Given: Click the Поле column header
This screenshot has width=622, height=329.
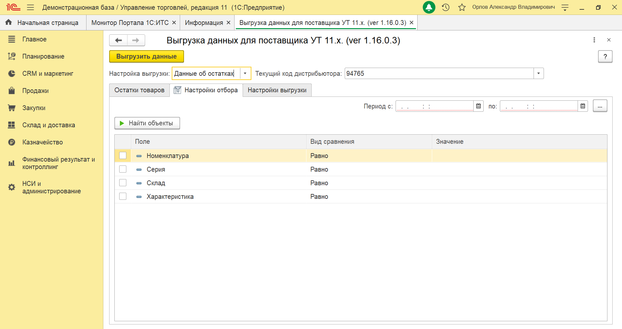Looking at the screenshot, I should click(x=219, y=142).
